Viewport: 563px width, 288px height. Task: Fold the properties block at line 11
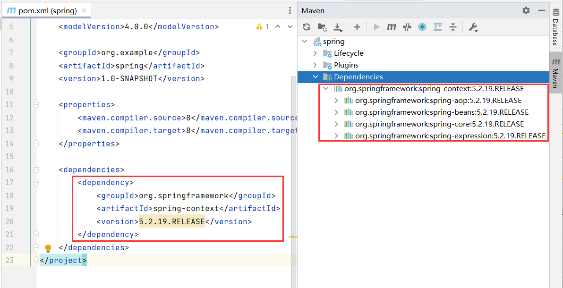[x=36, y=105]
